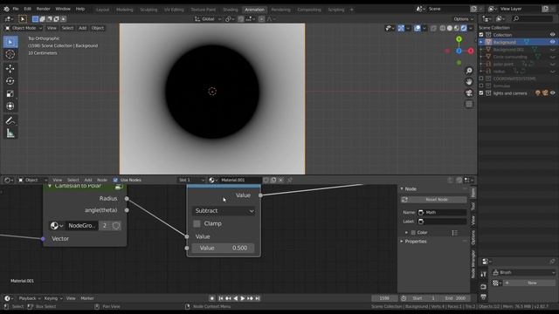Open the node editor Node menu

[102, 181]
